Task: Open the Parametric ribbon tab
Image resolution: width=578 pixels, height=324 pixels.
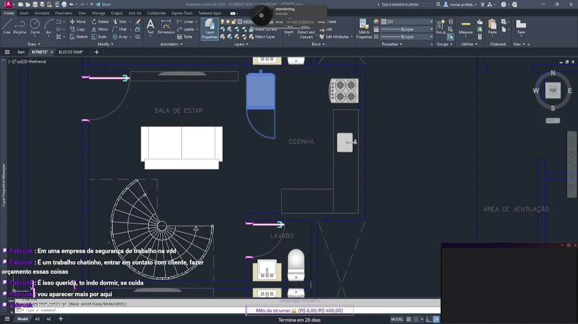Action: 64,13
